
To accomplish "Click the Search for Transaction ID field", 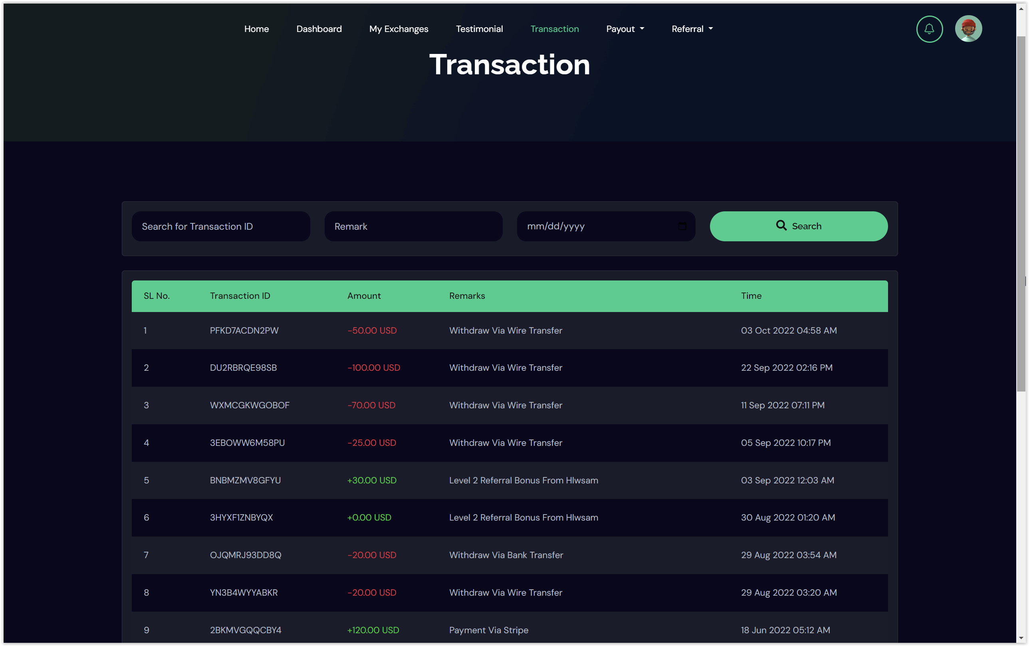I will click(220, 227).
